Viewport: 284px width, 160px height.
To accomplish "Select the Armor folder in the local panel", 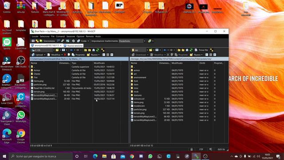I will click(37, 70).
